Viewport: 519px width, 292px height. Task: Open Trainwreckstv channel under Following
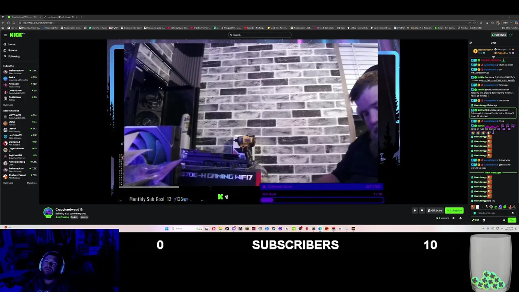[x=20, y=71]
